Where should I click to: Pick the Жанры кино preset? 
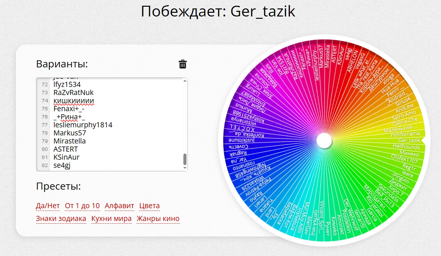[158, 219]
